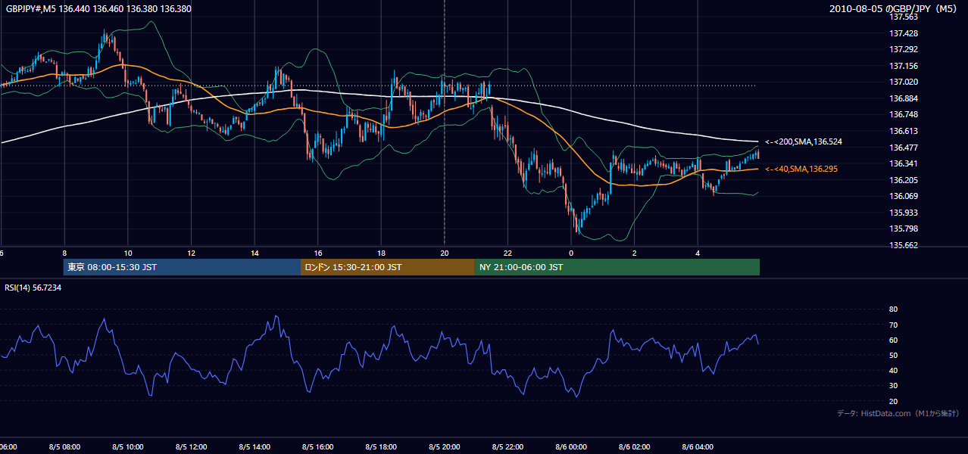Click hour 14 on the price chart time axis
Viewport: 968px width, 454px height.
pyautogui.click(x=254, y=253)
